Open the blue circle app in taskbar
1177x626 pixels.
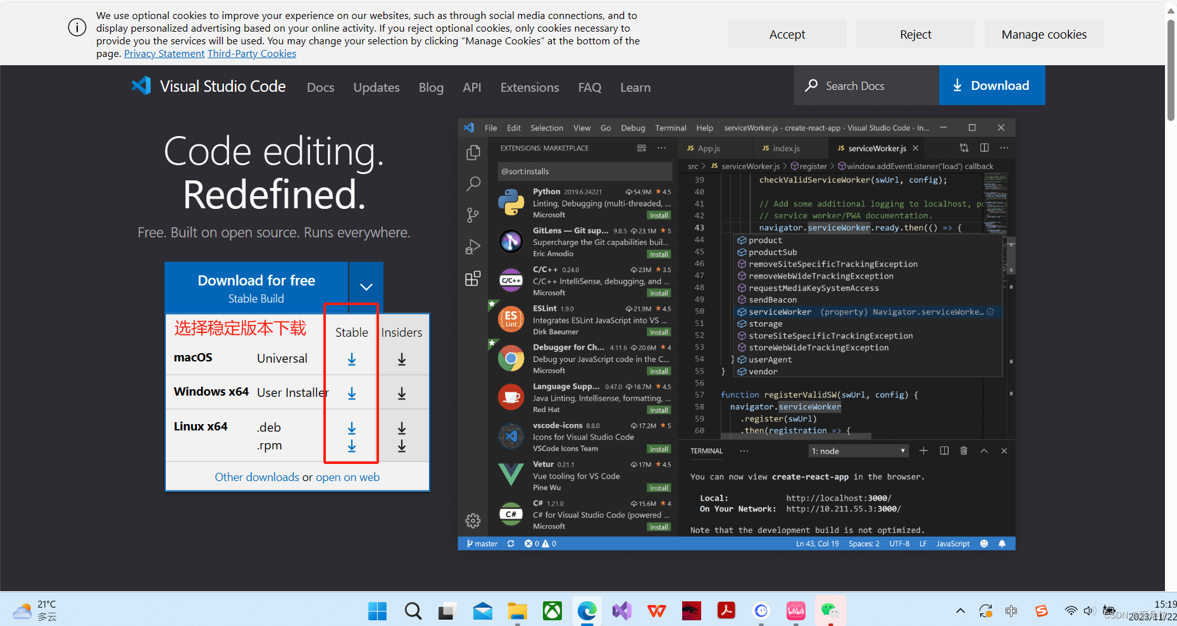761,611
